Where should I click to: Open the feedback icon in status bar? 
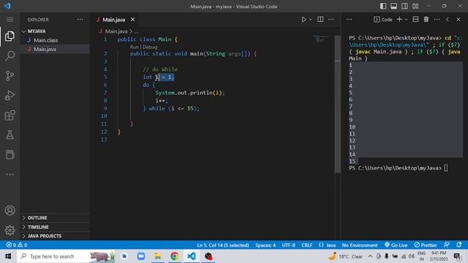click(x=447, y=245)
